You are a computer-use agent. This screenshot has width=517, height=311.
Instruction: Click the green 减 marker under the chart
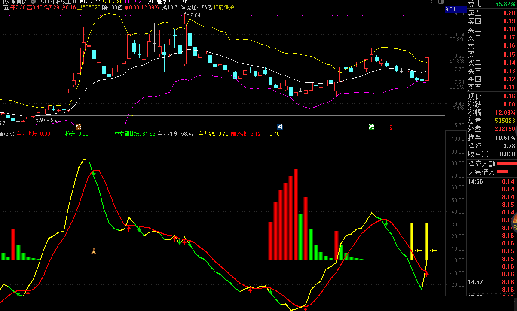point(371,127)
